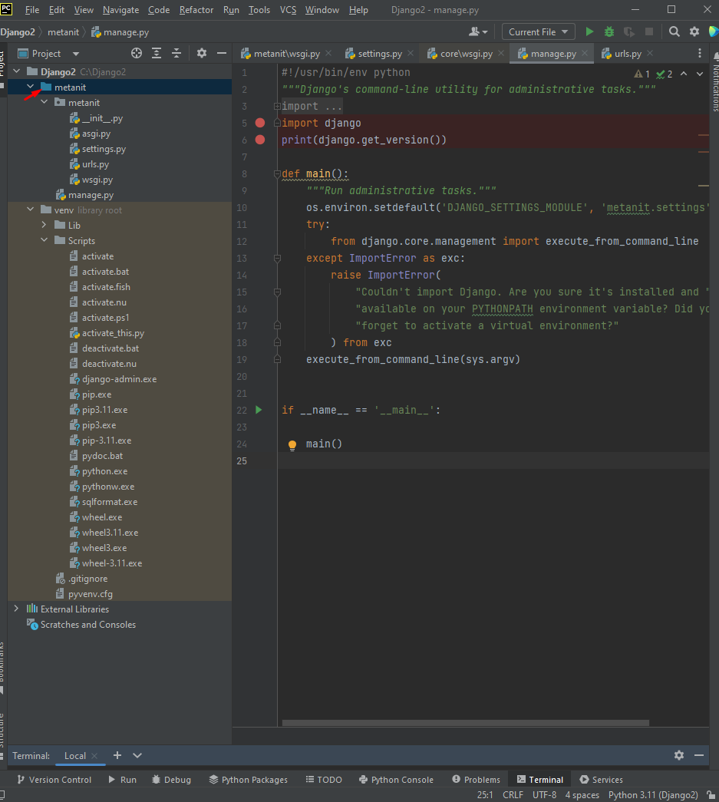Open the Refactor menu
719x802 pixels.
tap(196, 10)
